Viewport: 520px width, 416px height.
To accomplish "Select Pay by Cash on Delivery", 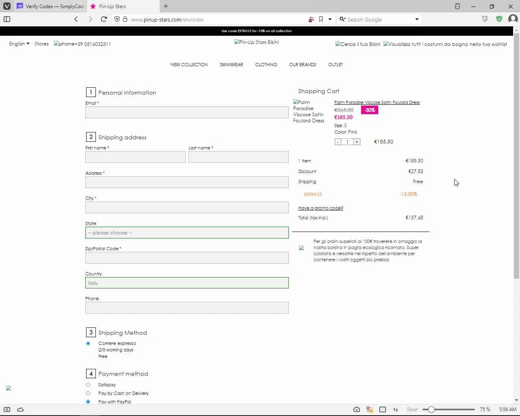I will click(88, 393).
